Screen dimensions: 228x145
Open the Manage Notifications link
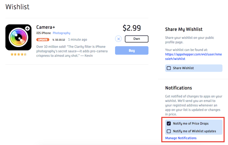click(181, 138)
